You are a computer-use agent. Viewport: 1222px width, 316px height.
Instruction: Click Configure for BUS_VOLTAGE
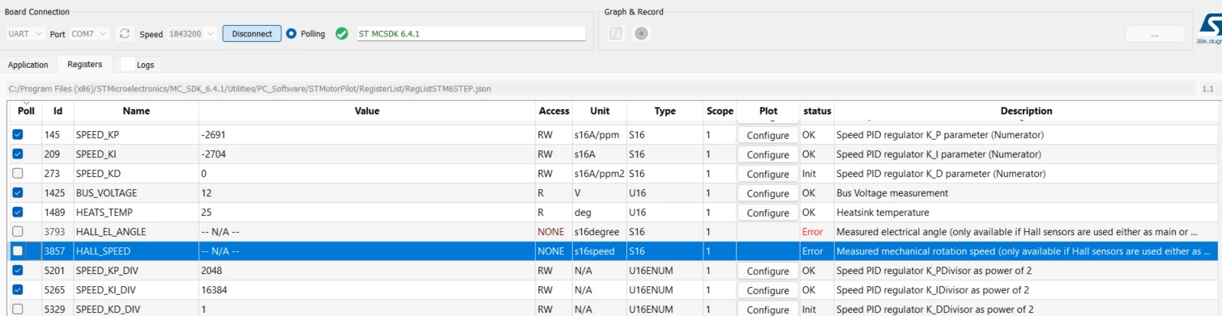click(x=767, y=193)
